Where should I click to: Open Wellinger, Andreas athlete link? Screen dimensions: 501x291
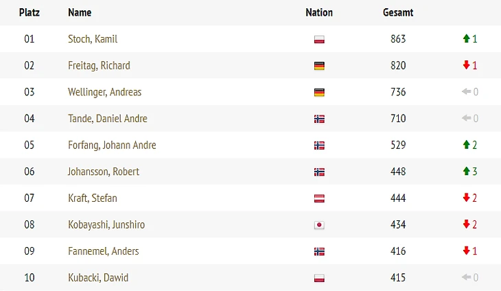(x=104, y=92)
